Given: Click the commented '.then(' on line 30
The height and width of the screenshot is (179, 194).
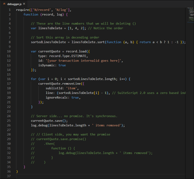Looking at the screenshot, I should point(49,144).
